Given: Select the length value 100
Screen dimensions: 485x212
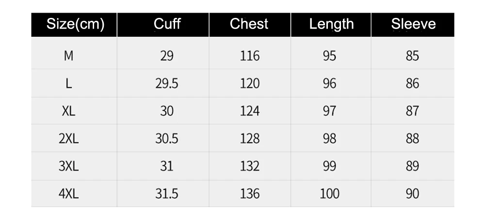Looking at the screenshot, I should click(x=329, y=194).
